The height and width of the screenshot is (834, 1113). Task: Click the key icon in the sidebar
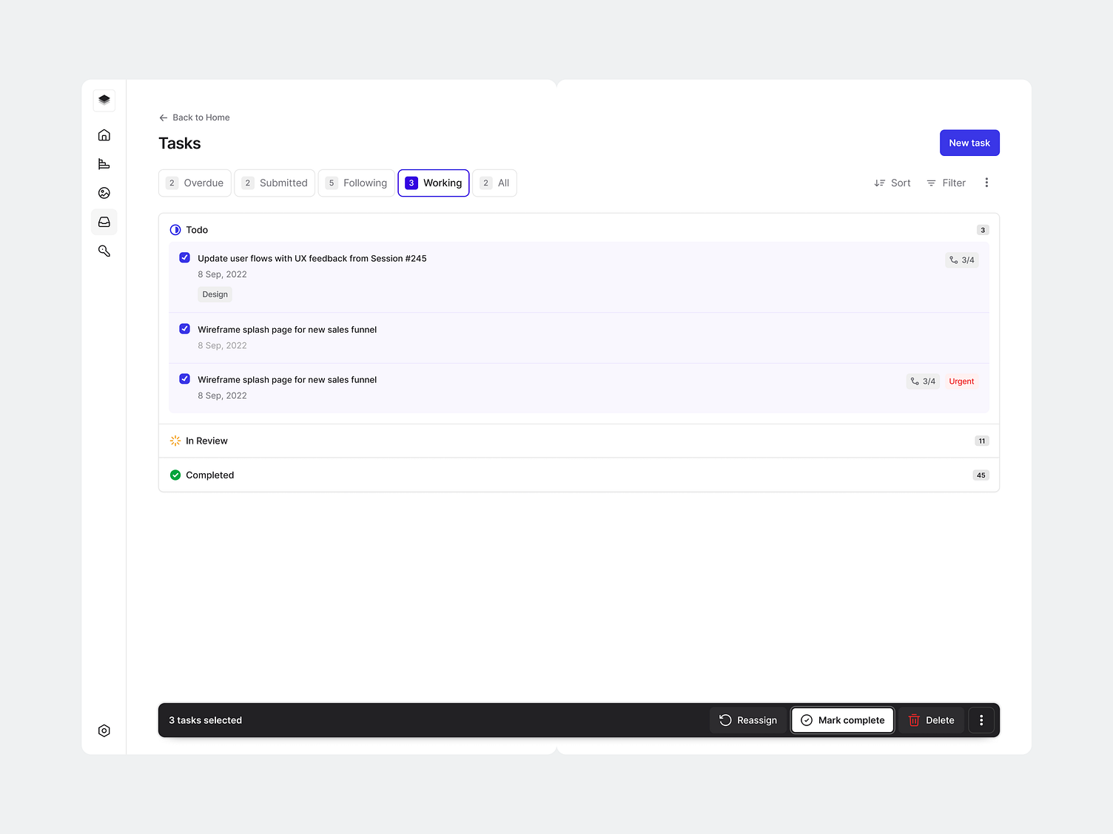[104, 251]
